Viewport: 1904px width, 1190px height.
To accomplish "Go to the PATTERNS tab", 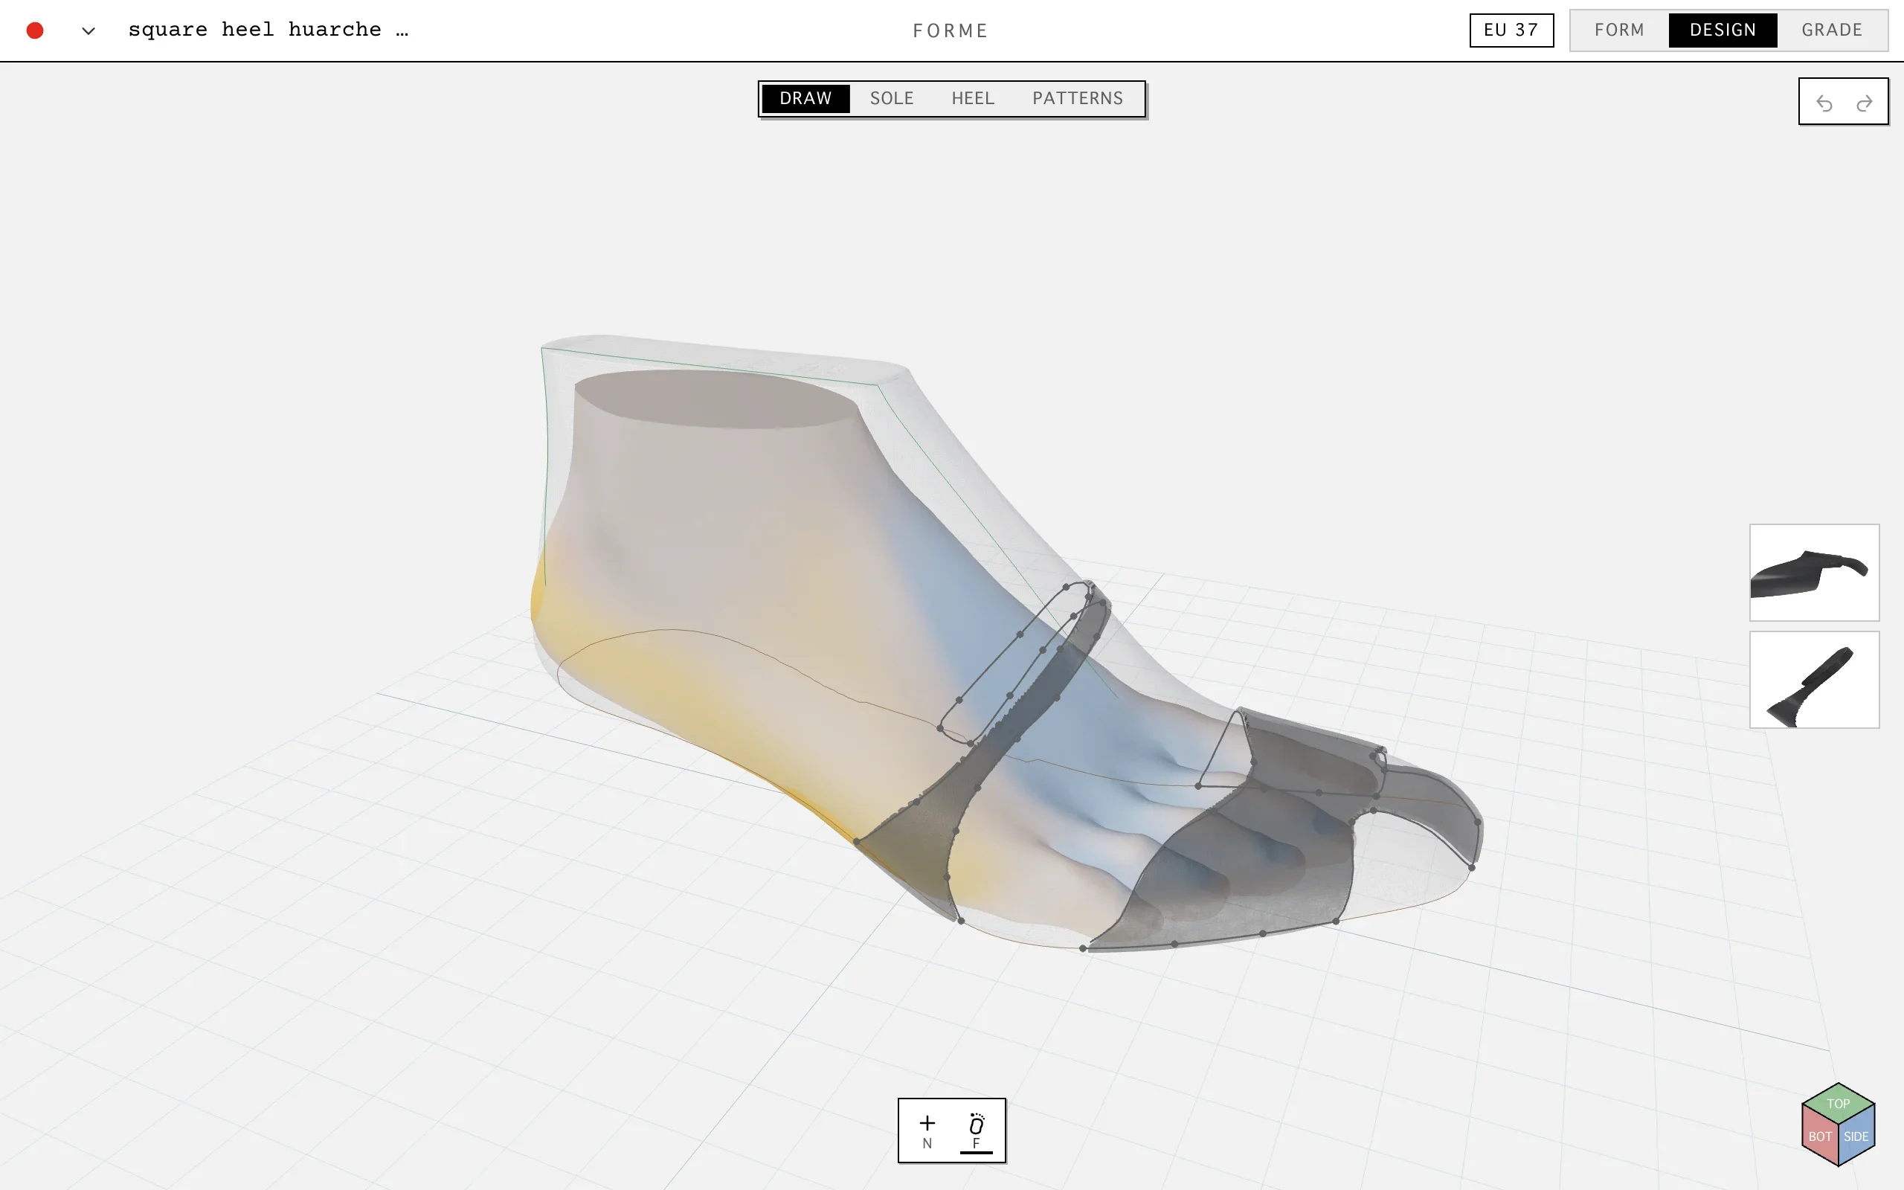I will (1077, 98).
